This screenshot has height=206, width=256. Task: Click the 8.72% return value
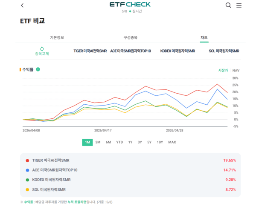click(231, 190)
